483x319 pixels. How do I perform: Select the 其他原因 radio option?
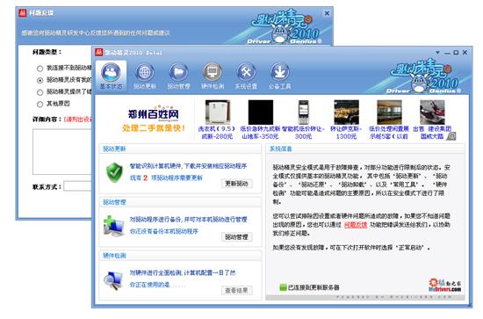40,105
